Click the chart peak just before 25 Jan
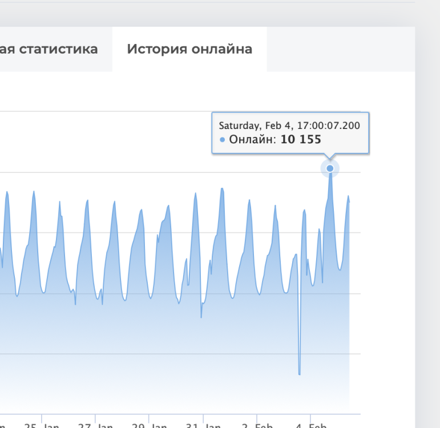This screenshot has width=440, height=428. (x=34, y=192)
